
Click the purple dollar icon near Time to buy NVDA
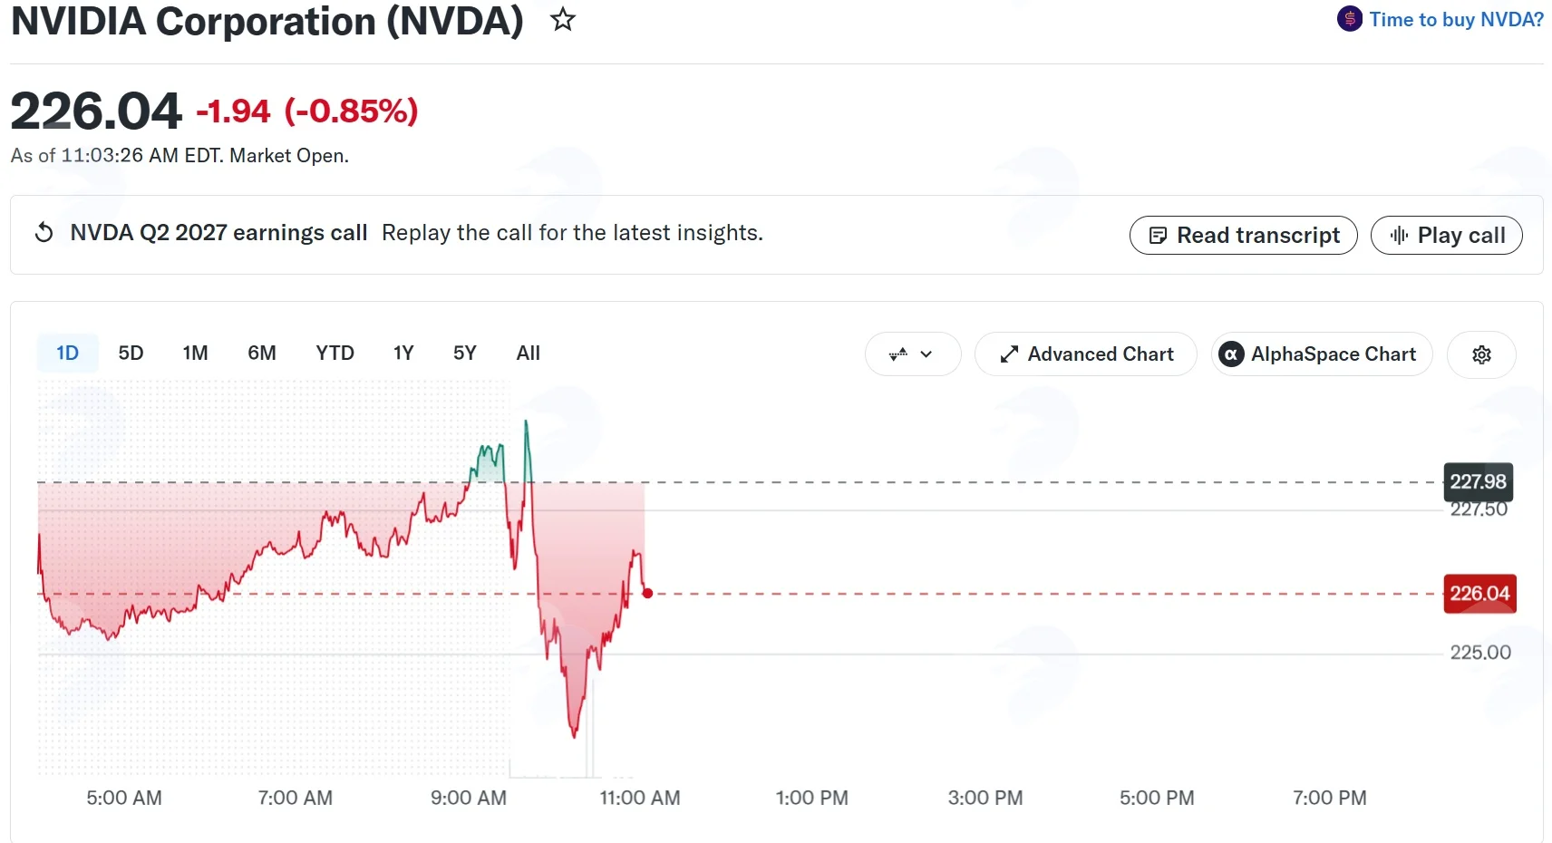point(1349,19)
